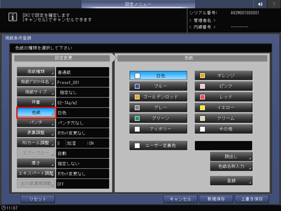Screen dimensions: 281x211
Task: Click 登録 register button
Action: tap(231, 181)
